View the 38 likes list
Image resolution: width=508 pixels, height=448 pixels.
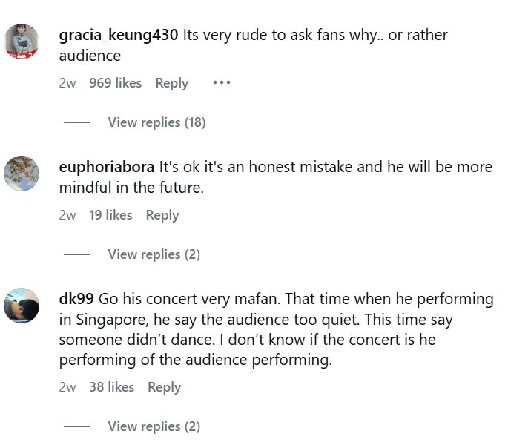point(111,387)
